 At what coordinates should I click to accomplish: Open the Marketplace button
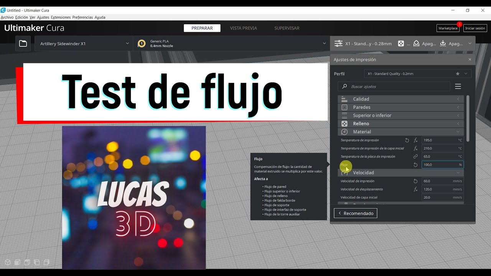click(448, 28)
